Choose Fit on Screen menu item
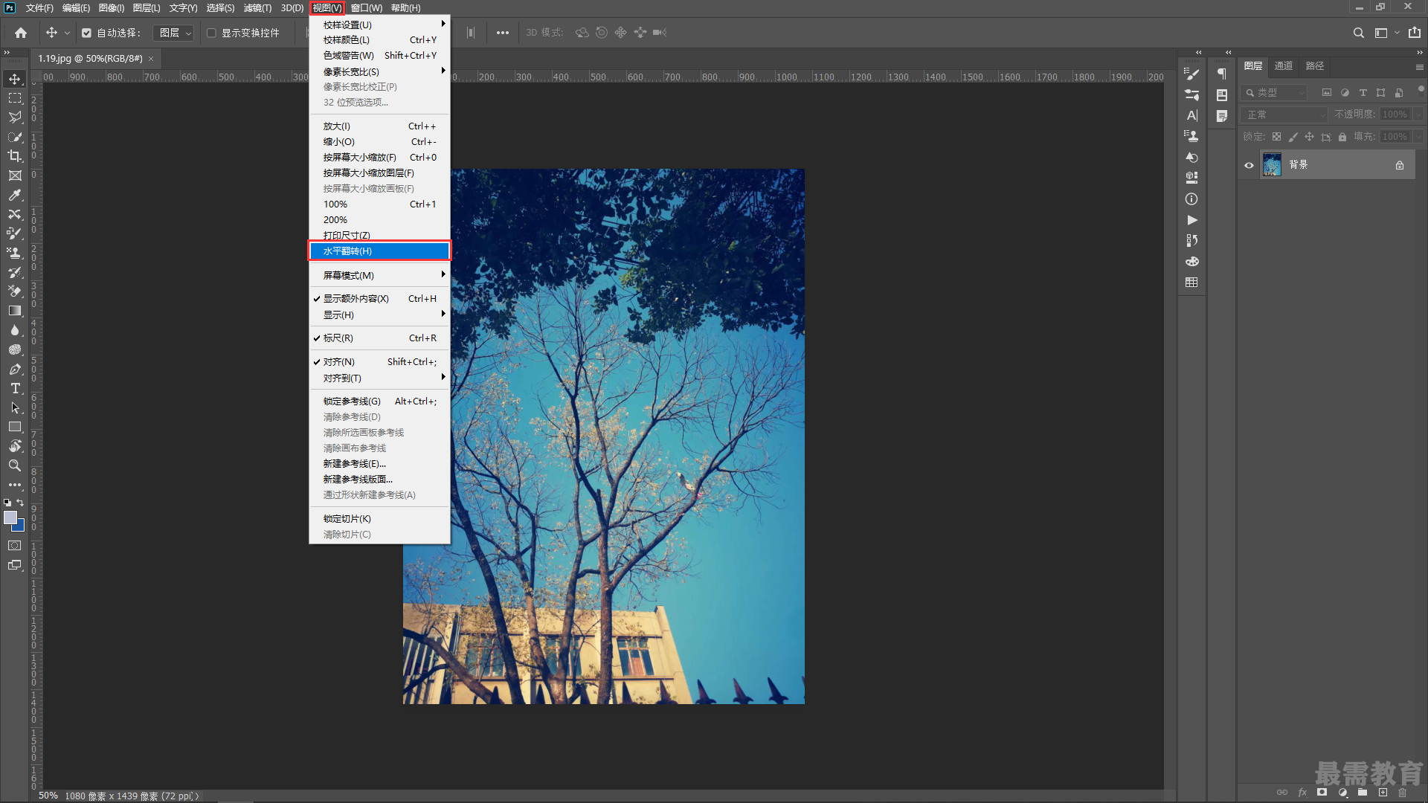1428x803 pixels. (379, 158)
